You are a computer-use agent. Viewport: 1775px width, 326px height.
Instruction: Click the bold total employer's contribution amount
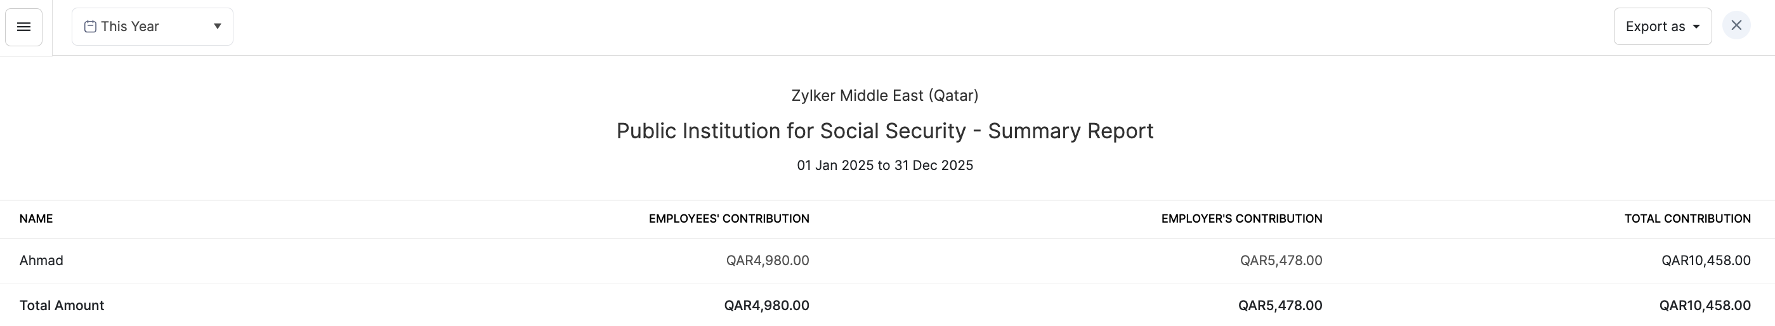(x=1280, y=305)
